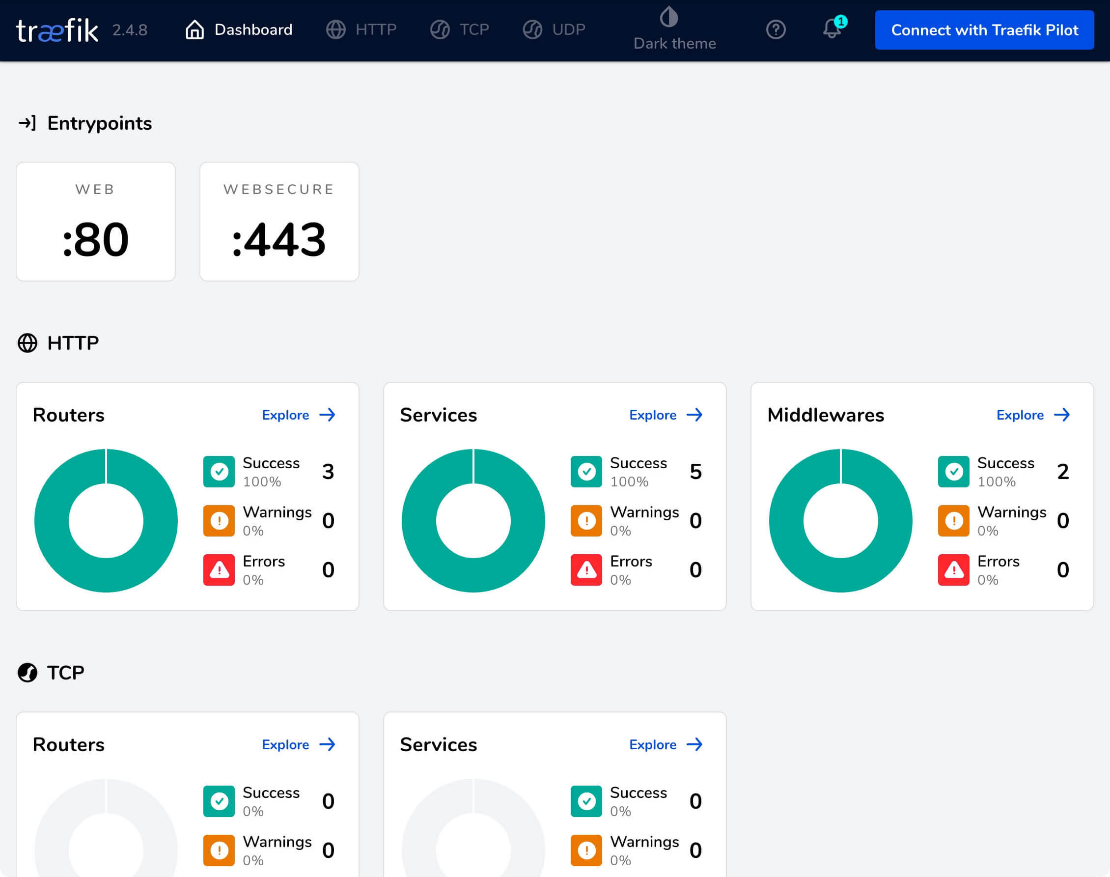Click the notifications bell icon
The width and height of the screenshot is (1110, 877).
pyautogui.click(x=831, y=29)
